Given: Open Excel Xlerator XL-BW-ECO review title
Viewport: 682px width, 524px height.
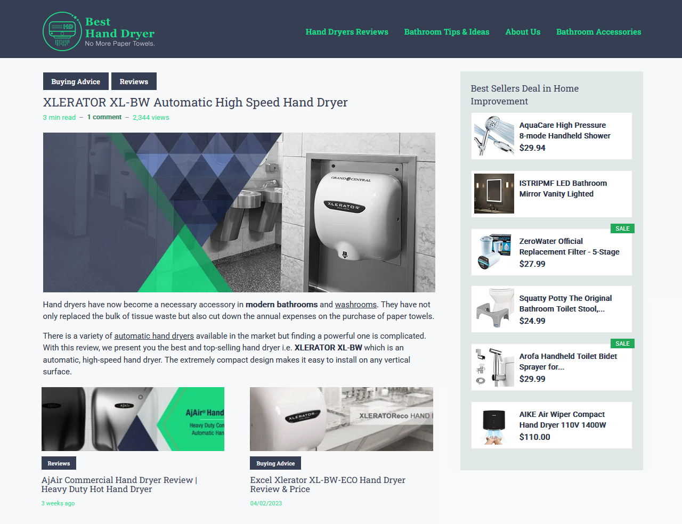Looking at the screenshot, I should pyautogui.click(x=327, y=485).
